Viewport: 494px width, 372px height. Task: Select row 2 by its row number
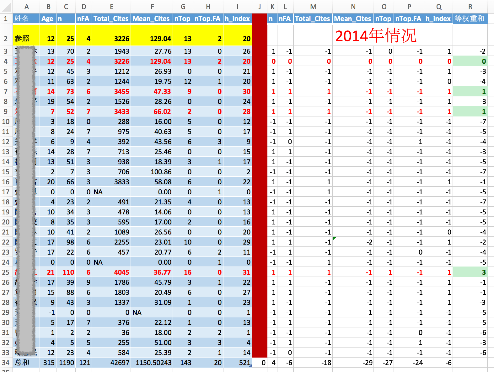point(6,39)
